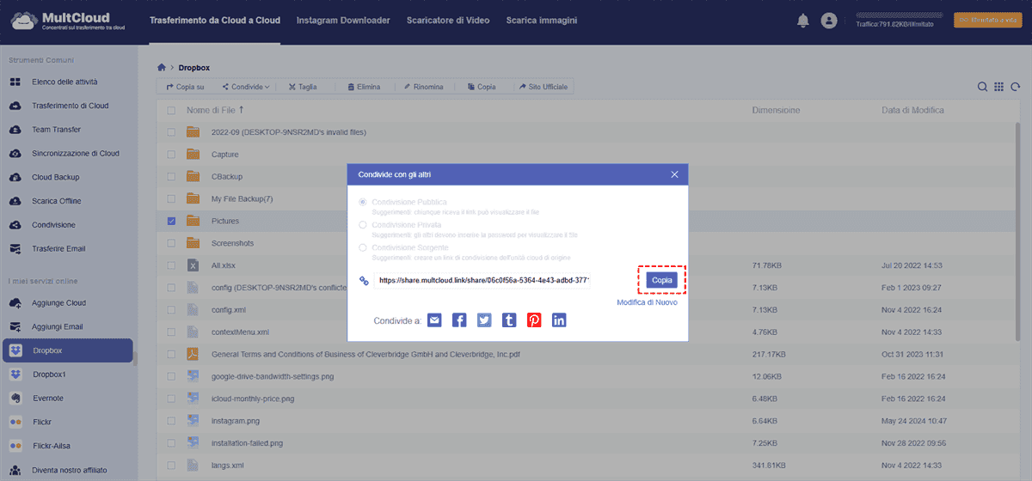Check the config.xml checkbox
The image size is (1032, 481).
[x=171, y=309]
